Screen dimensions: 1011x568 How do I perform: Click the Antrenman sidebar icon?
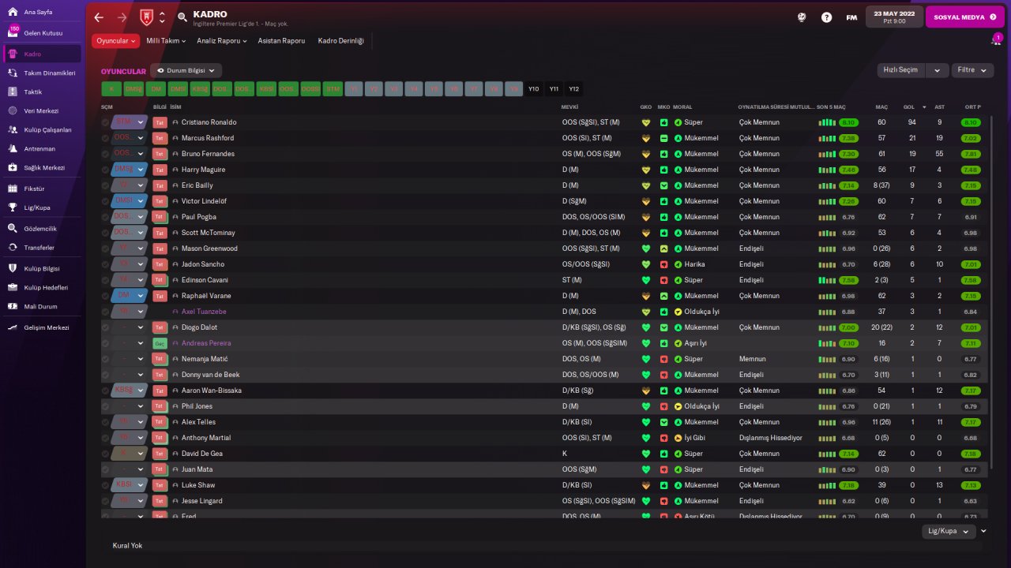[13, 148]
